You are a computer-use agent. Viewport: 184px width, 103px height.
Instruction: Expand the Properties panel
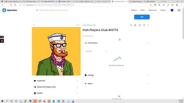(x=56, y=81)
